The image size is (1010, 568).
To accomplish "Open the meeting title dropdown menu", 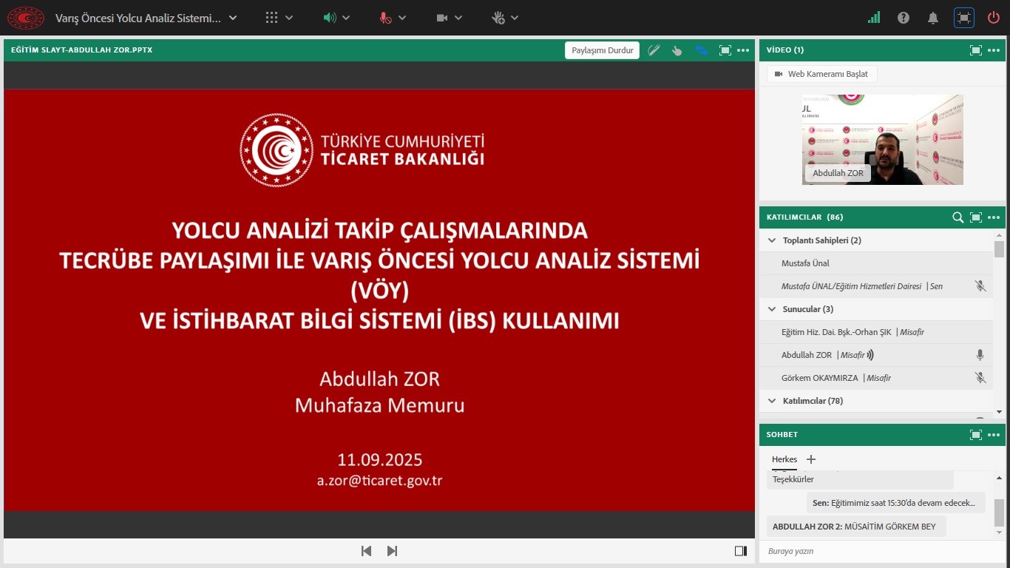I will pos(233,18).
